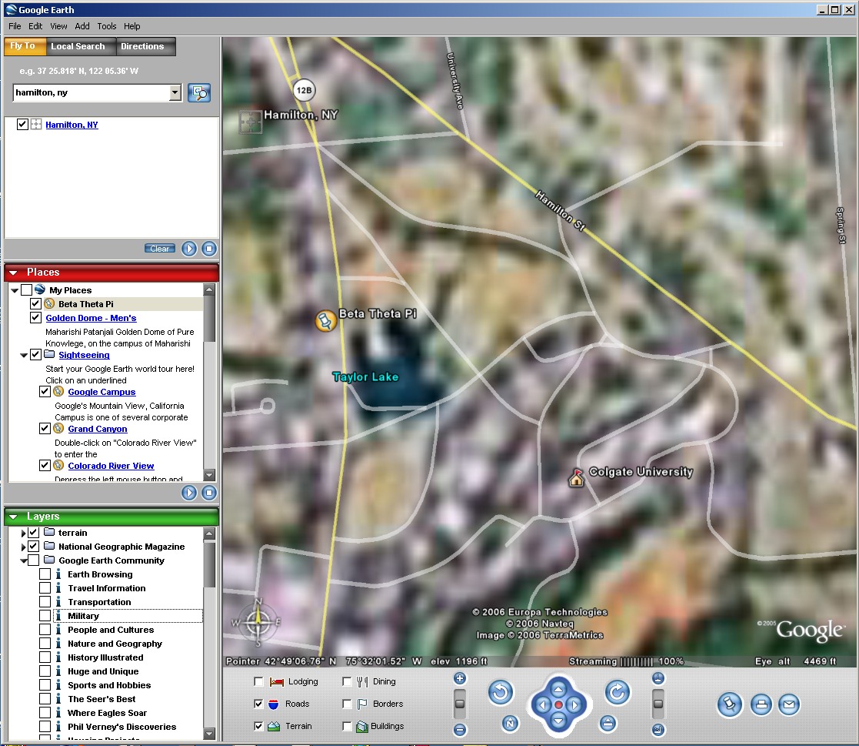Open the Hamilton, NY search result link
859x746 pixels.
coord(72,125)
